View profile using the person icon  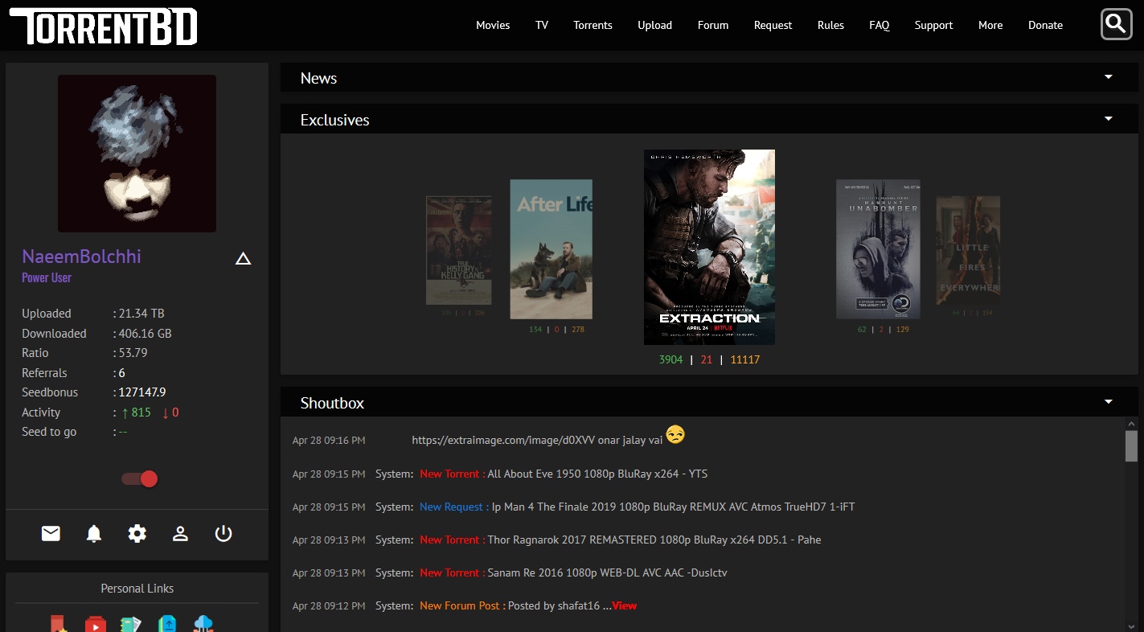pyautogui.click(x=180, y=533)
